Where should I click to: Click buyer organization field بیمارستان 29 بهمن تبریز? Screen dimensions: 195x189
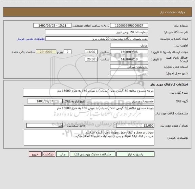click(96, 32)
